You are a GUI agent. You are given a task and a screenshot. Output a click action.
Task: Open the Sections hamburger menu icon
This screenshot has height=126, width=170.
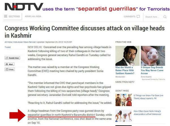point(6,16)
